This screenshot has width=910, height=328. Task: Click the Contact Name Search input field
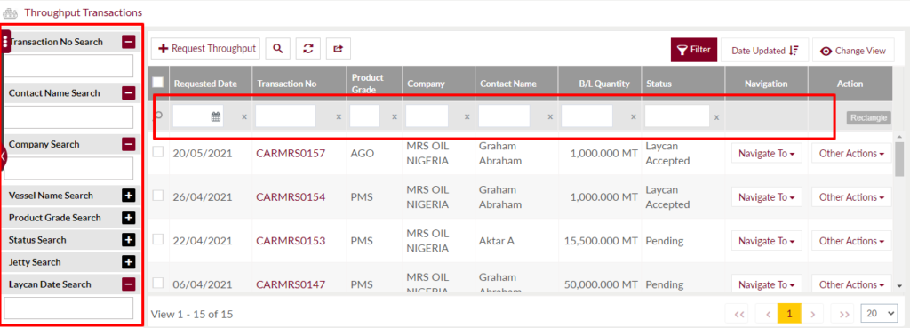coord(69,116)
